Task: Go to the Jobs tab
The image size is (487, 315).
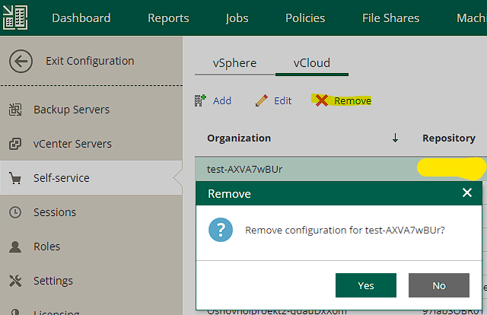Action: (237, 18)
